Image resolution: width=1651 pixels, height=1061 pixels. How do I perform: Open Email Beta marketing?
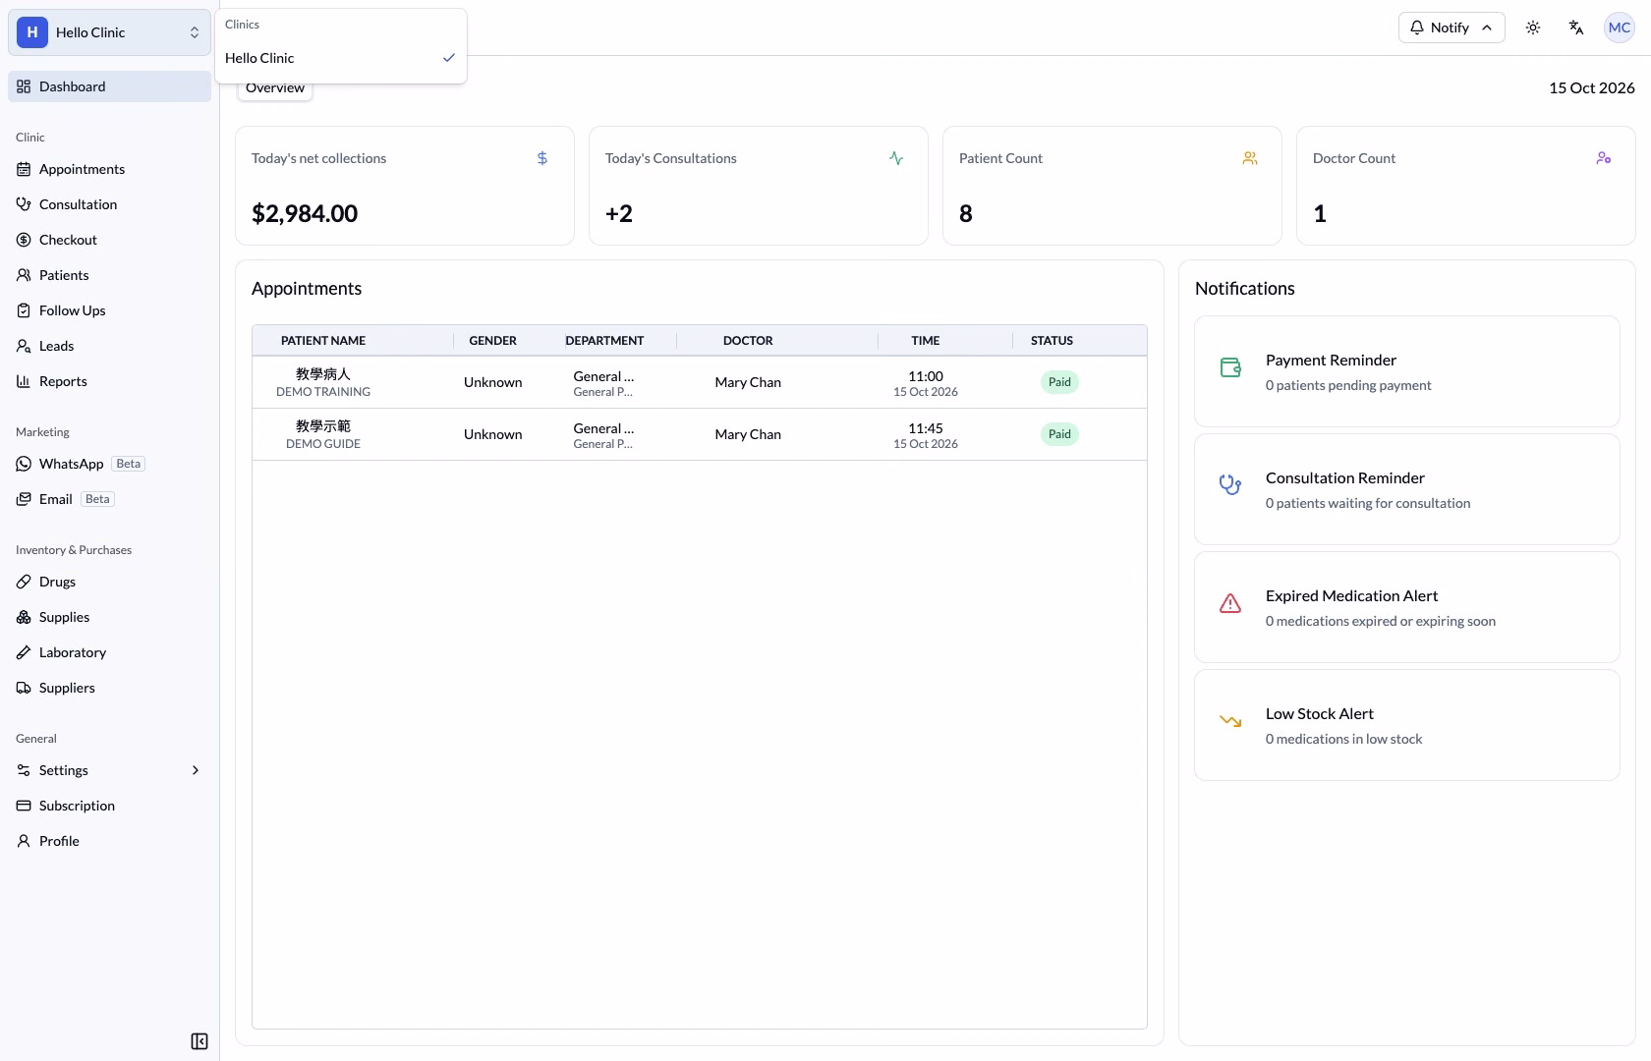pos(109,499)
